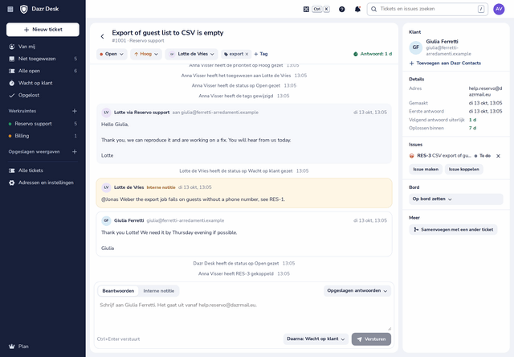
Task: Switch to the Beantwoorden tab
Action: coord(118,291)
